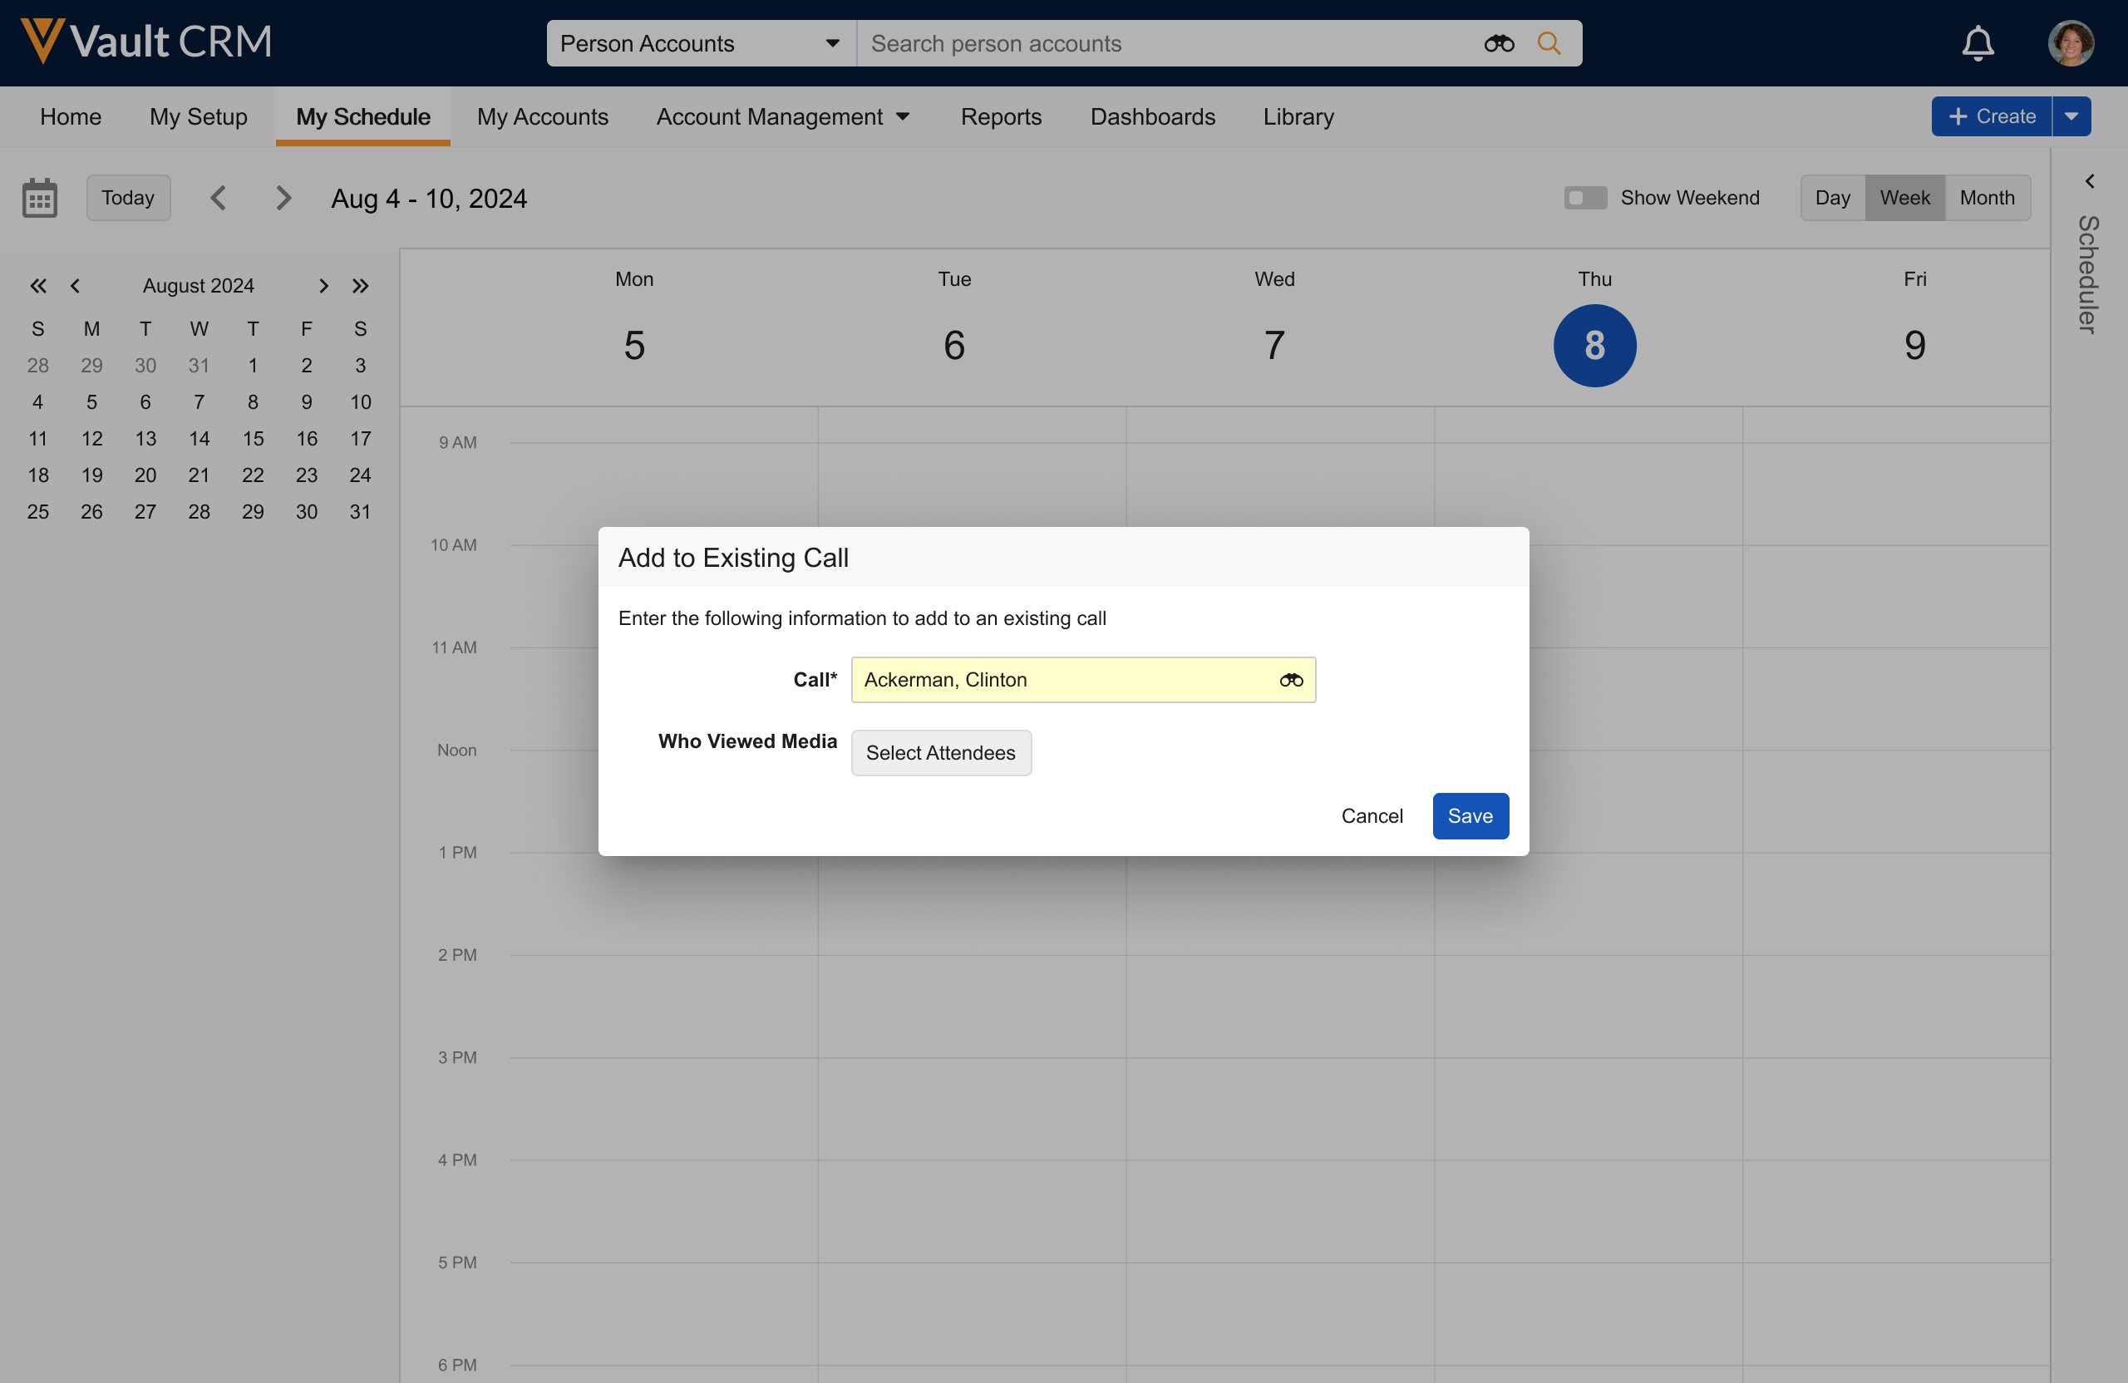Click the binoculars icon in search bar
This screenshot has width=2128, height=1383.
(x=1499, y=43)
